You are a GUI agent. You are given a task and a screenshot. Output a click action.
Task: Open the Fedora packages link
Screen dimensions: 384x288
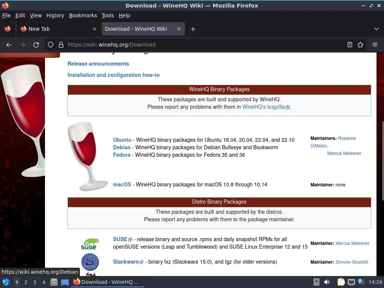click(x=121, y=155)
